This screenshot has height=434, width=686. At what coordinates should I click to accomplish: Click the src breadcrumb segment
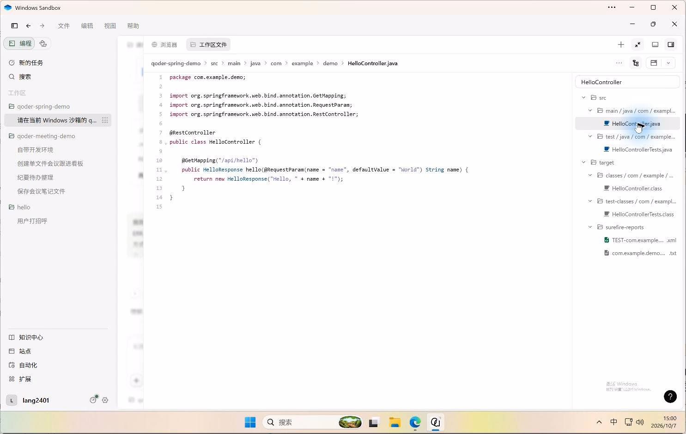pos(214,63)
